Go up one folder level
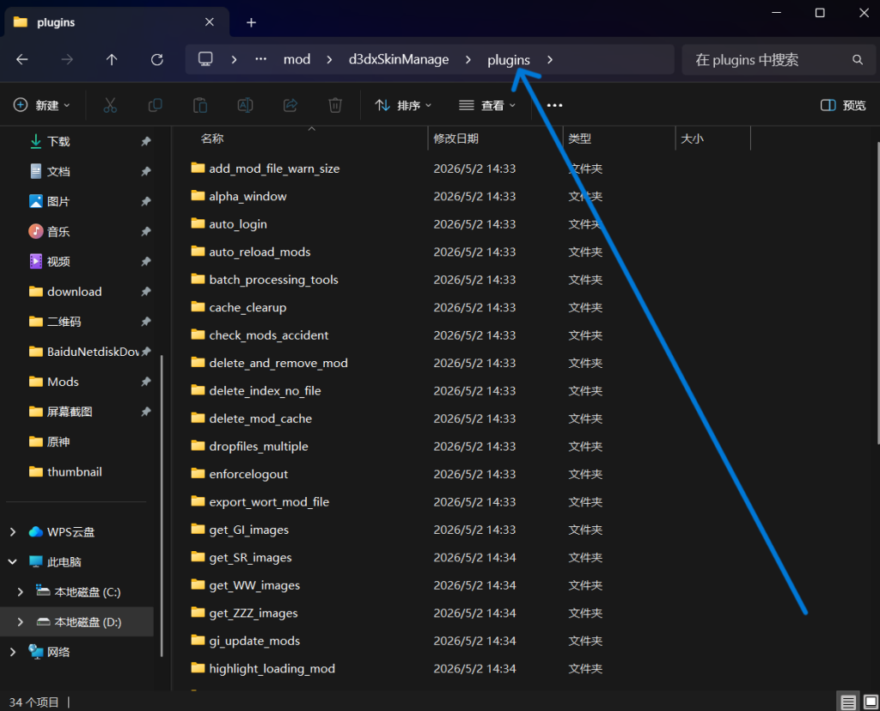The image size is (880, 711). coord(112,59)
